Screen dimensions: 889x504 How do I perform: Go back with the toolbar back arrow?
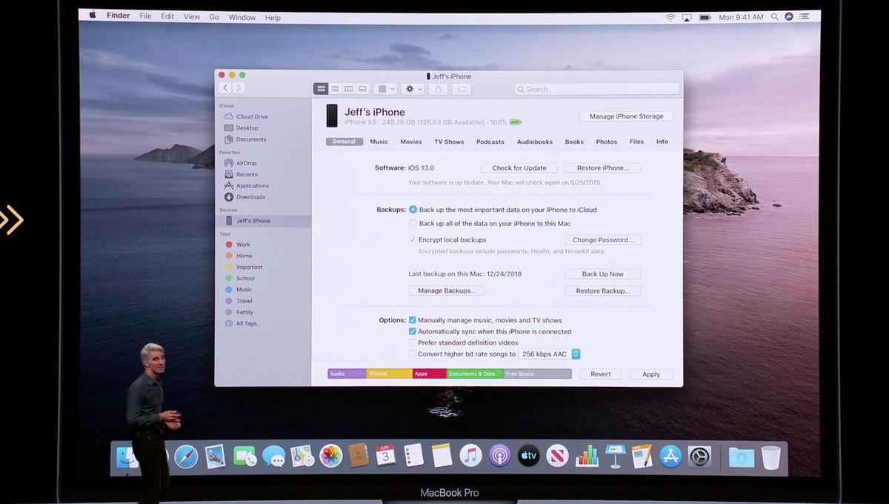[225, 88]
